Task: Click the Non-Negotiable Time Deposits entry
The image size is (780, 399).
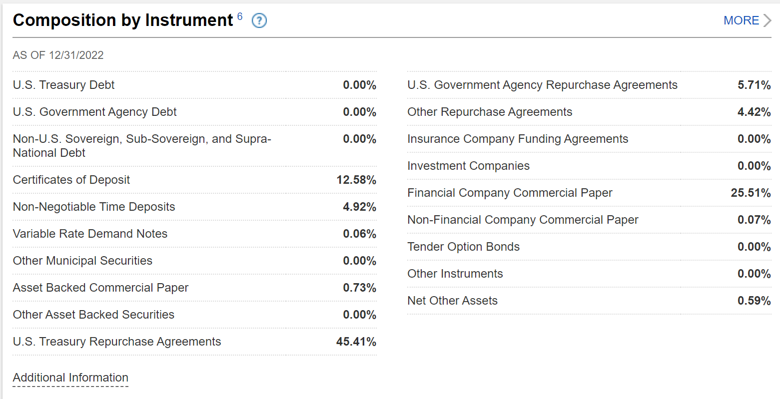Action: coord(94,206)
